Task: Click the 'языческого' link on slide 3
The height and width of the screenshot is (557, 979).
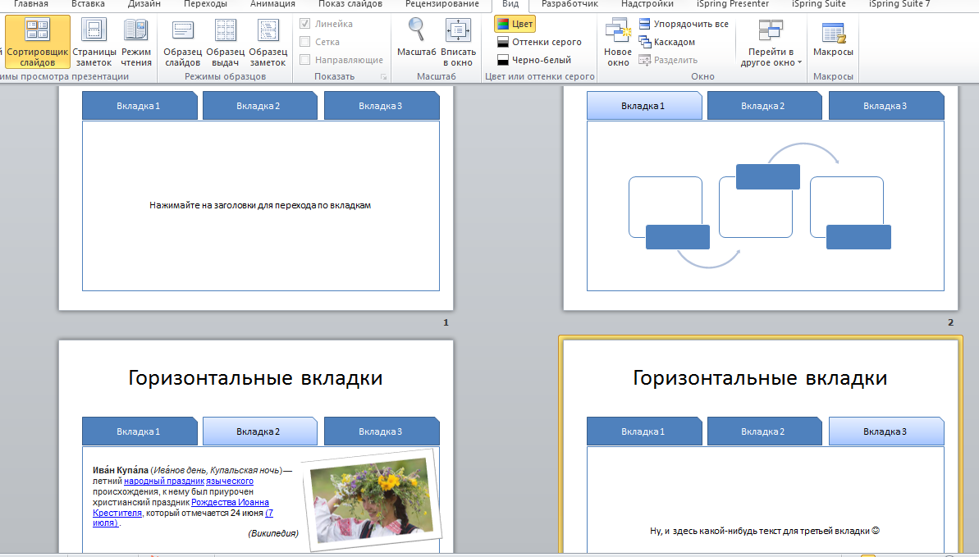Action: coord(230,482)
